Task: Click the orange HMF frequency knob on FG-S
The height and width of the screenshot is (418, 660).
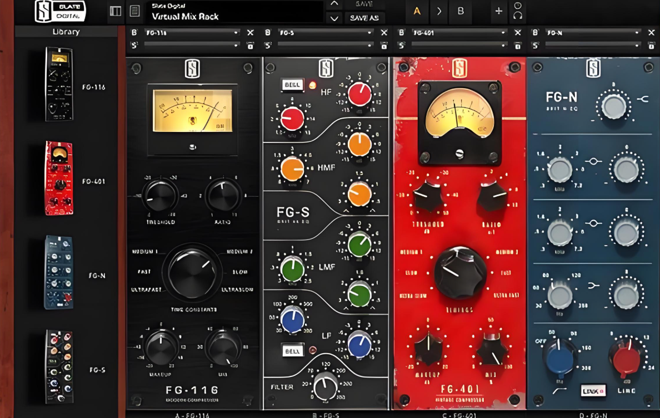Action: point(292,169)
